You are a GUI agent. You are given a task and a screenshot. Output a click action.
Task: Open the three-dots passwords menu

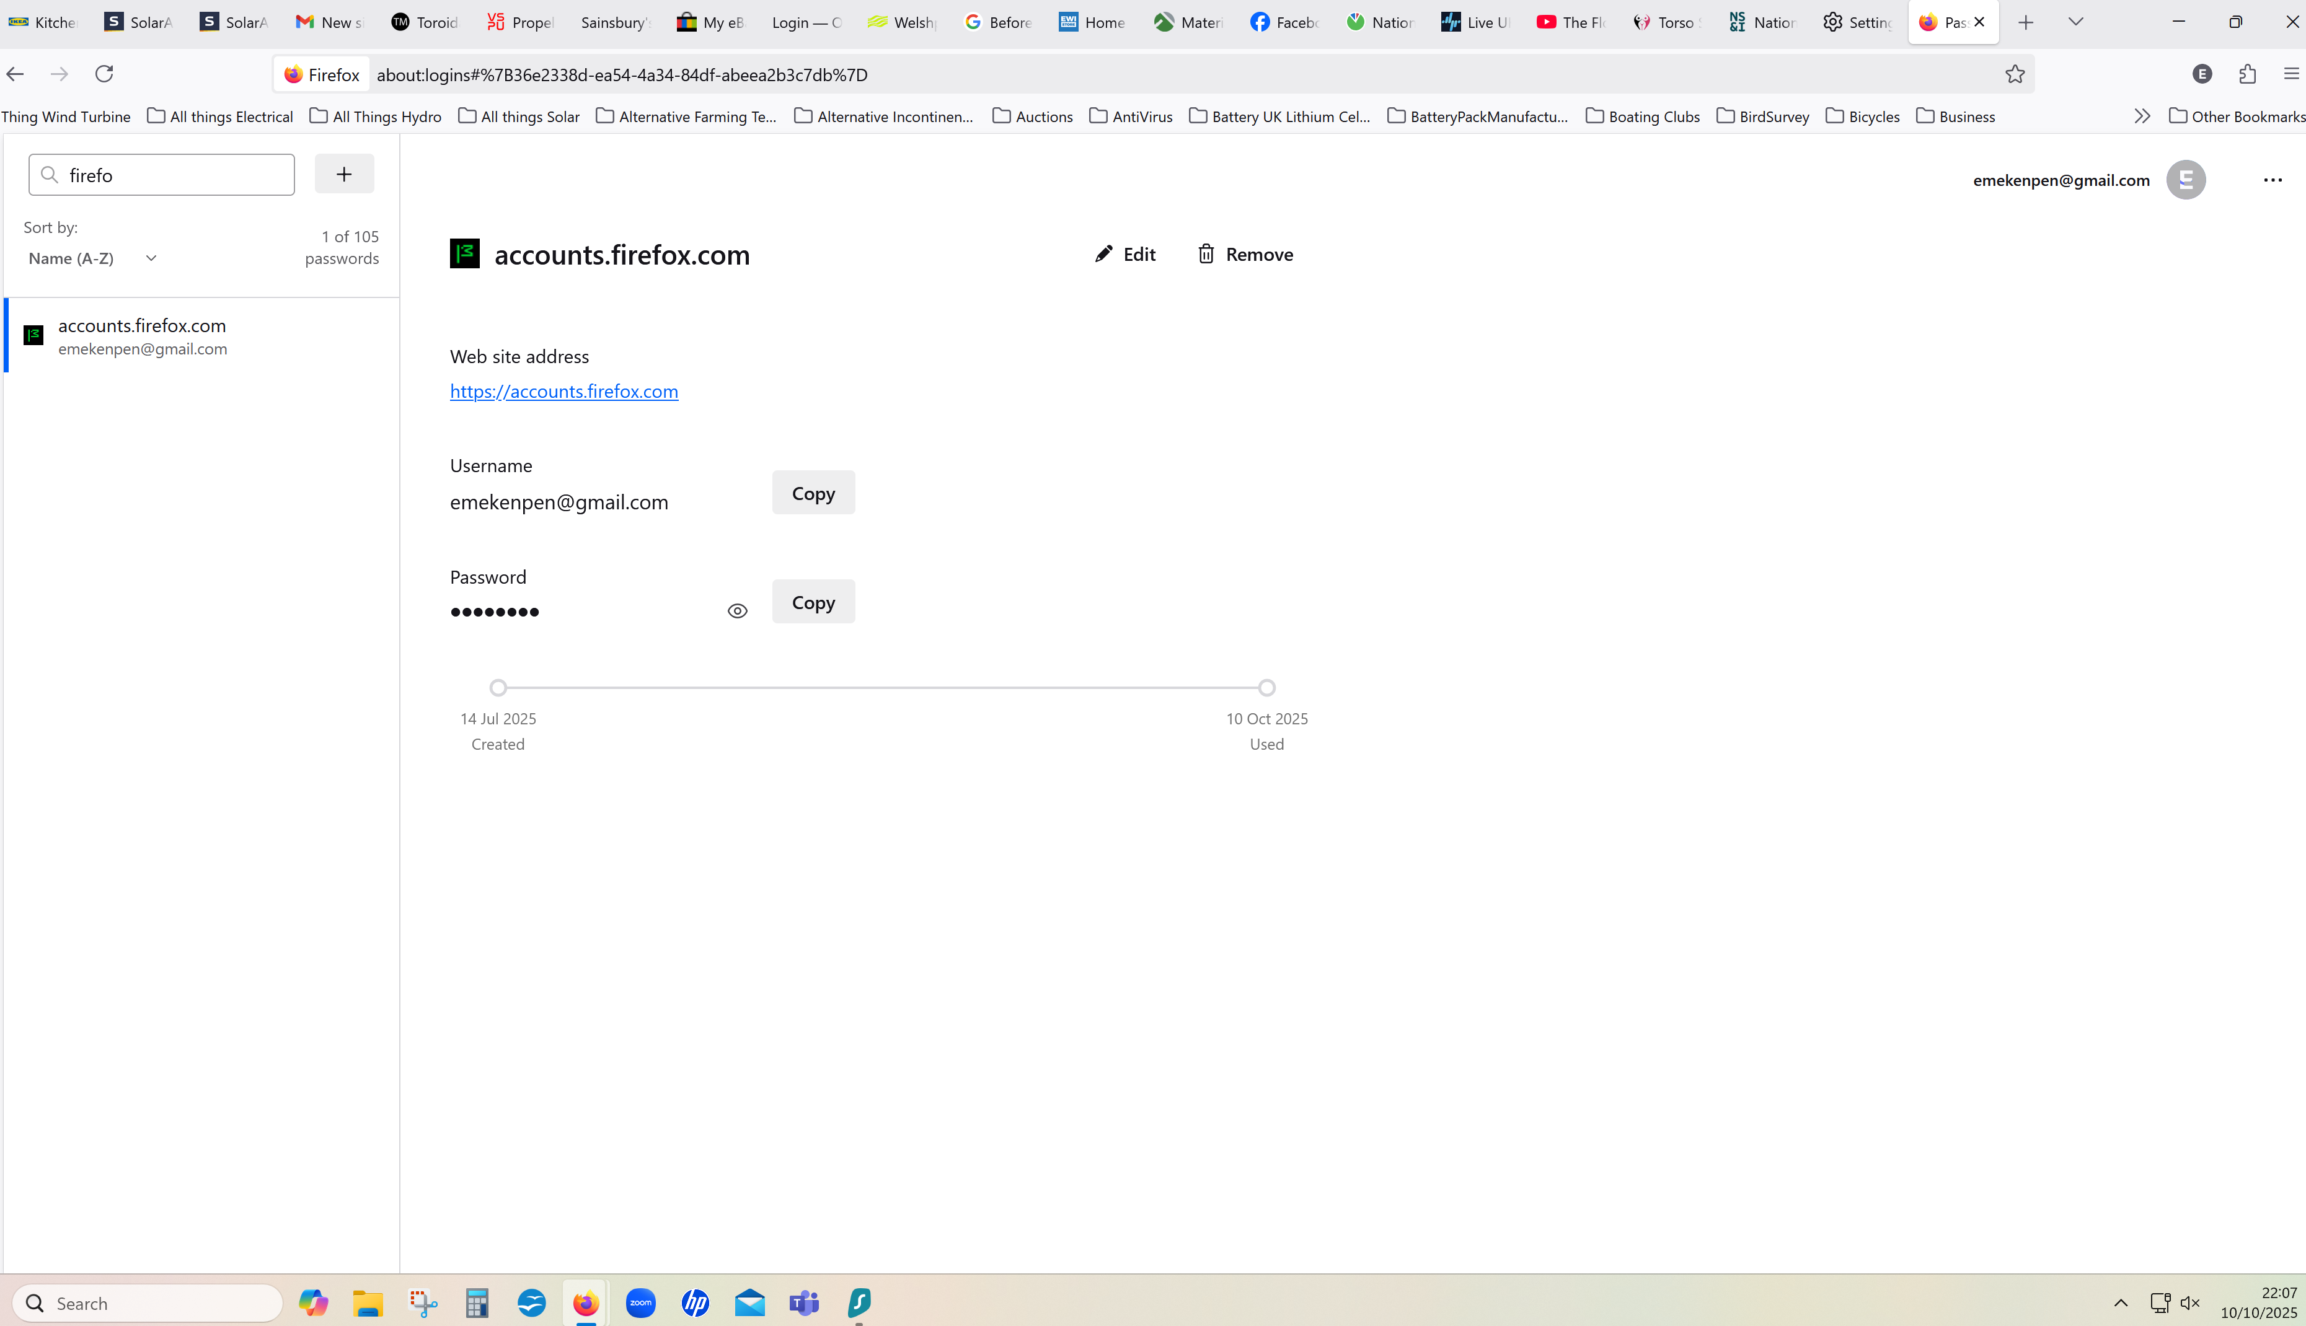2273,180
